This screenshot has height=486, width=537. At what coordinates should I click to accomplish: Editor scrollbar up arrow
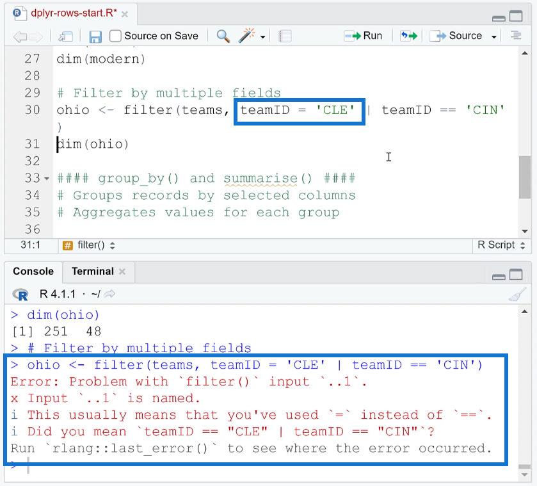[525, 53]
